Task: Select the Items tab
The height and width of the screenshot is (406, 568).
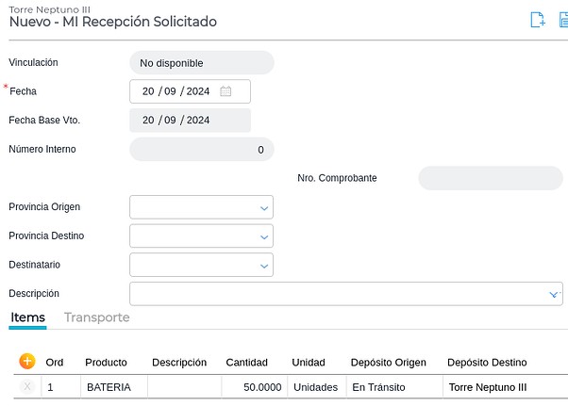Action: click(27, 317)
